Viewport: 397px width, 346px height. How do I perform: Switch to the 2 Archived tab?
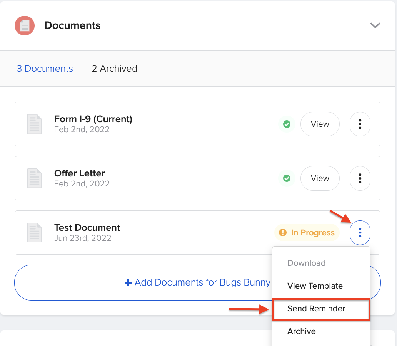tap(114, 68)
